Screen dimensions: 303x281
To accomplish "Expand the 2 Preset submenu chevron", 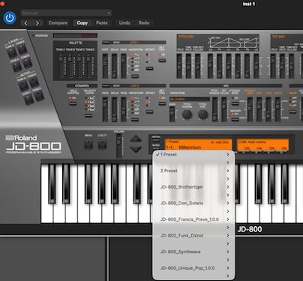I will click(x=228, y=171).
